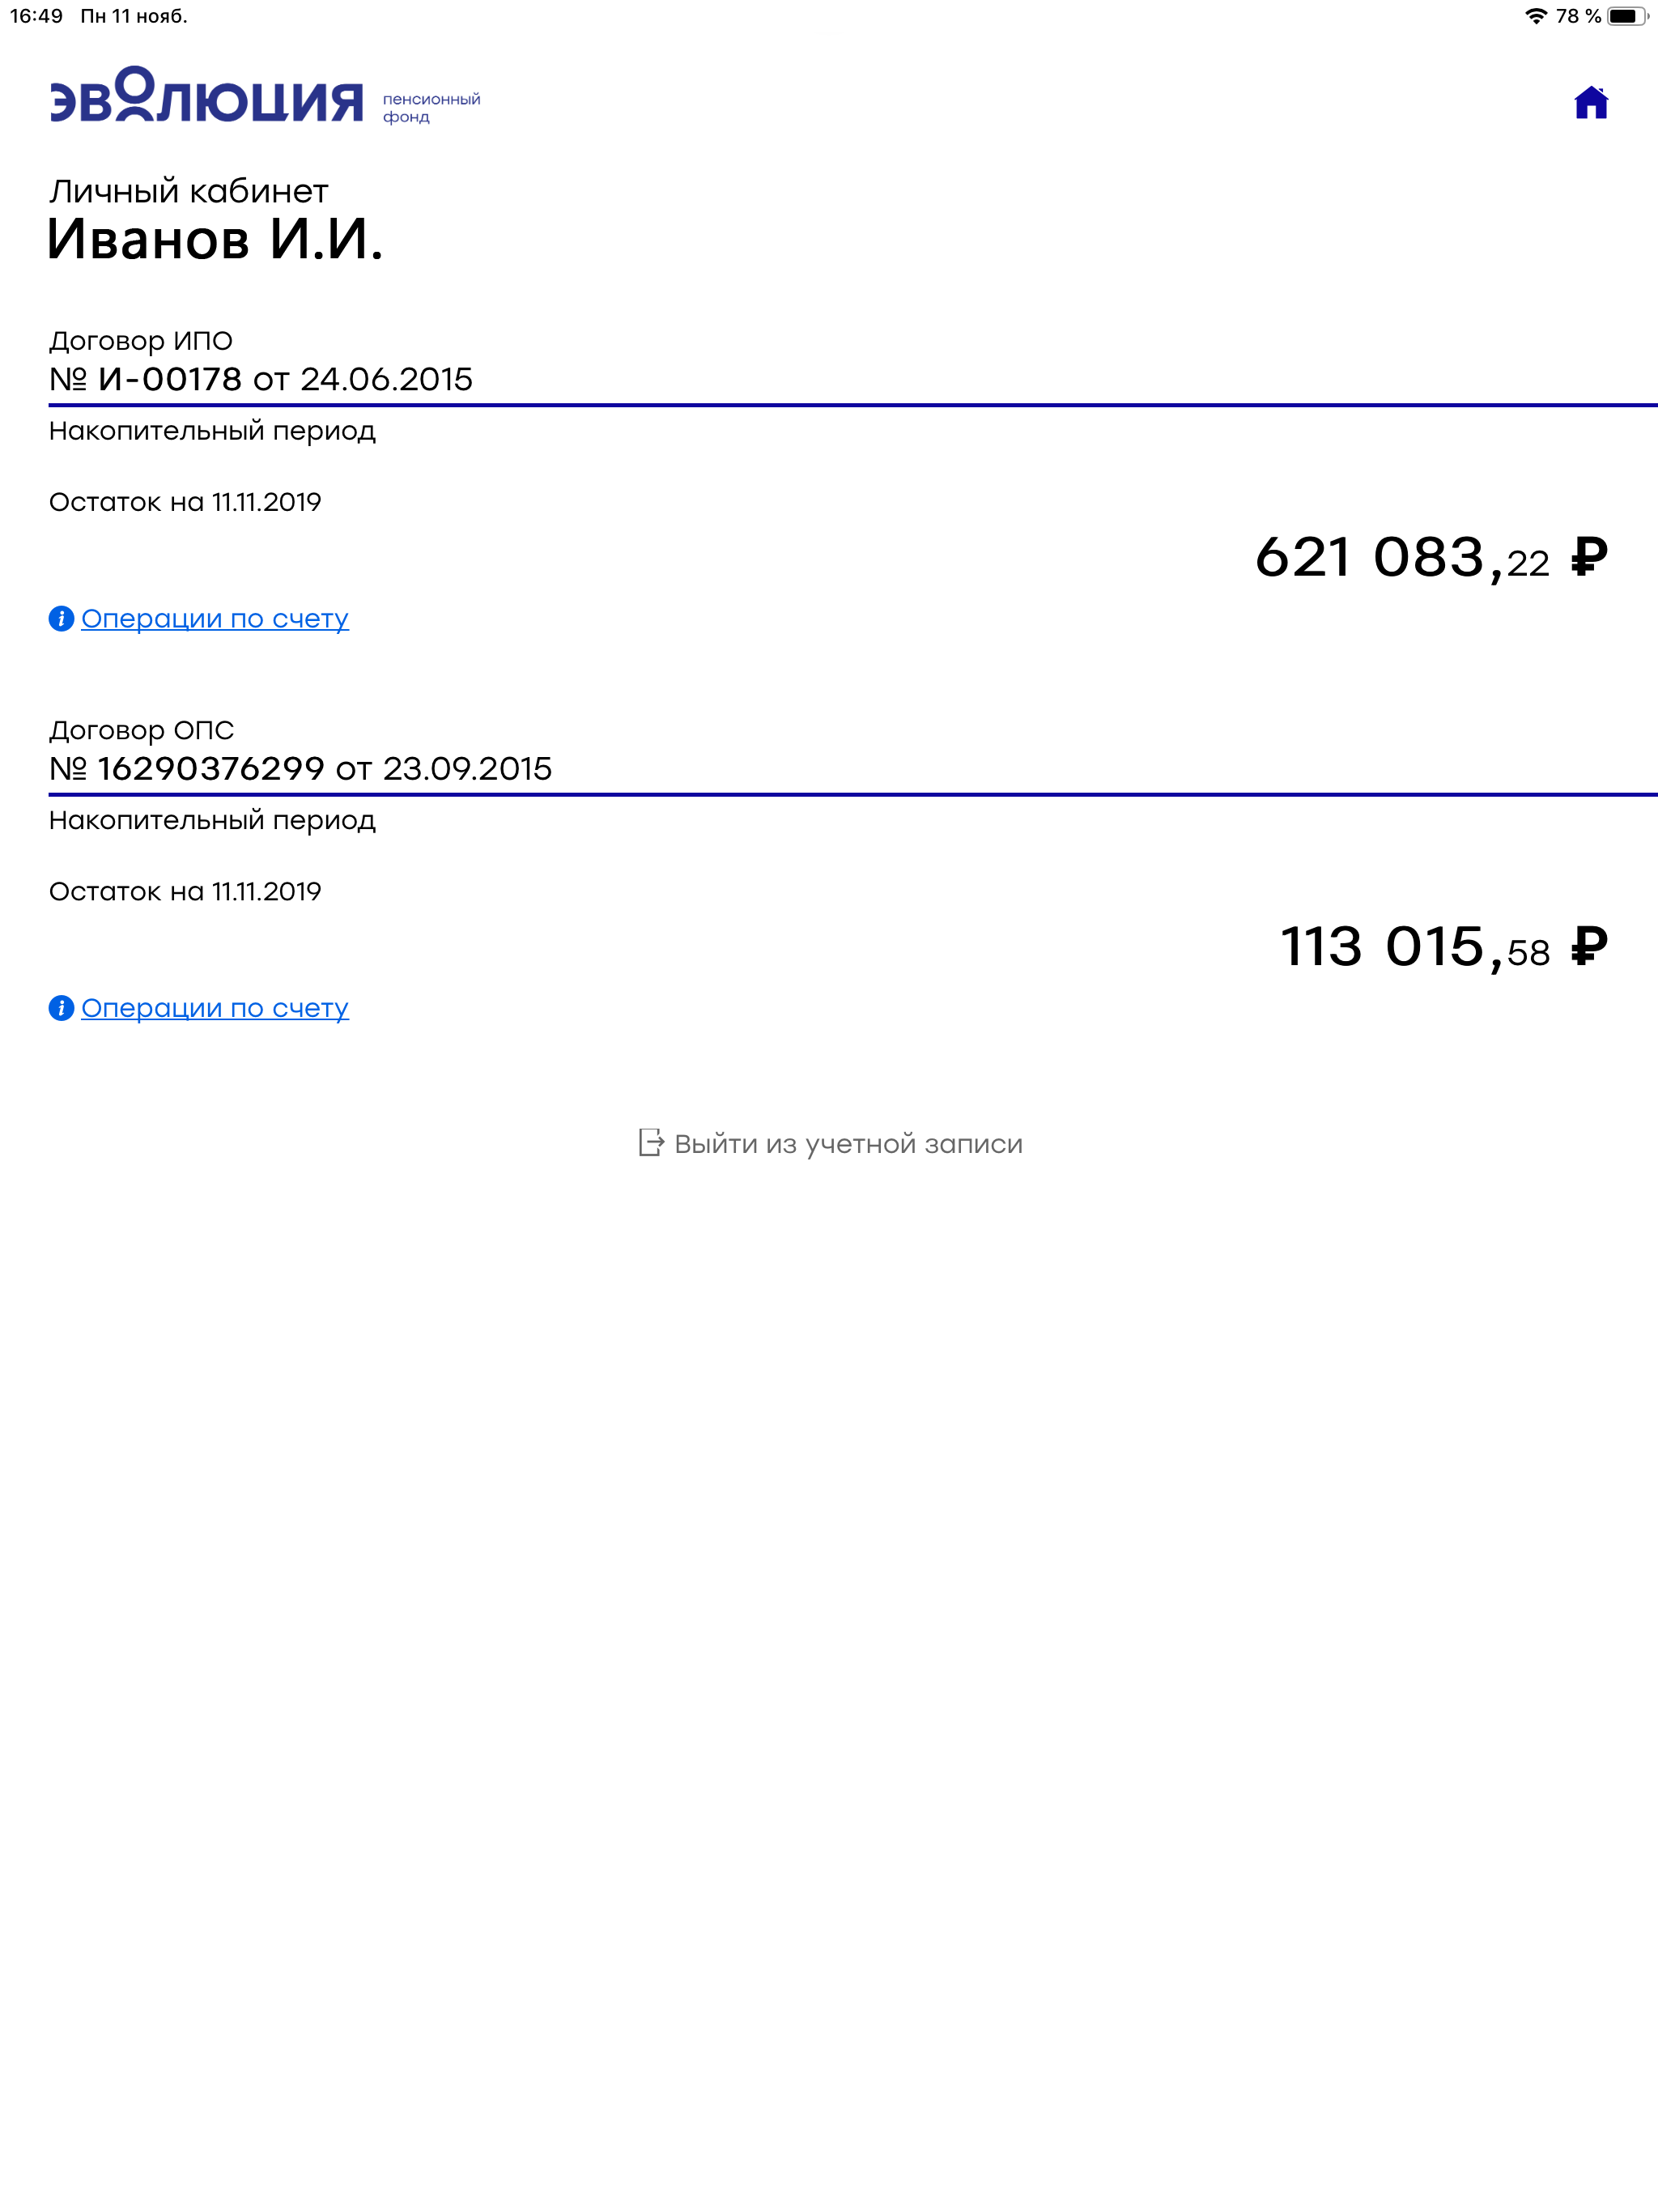Open Операции по счету for ОПС contract
Image resolution: width=1658 pixels, height=2212 pixels.
(214, 1008)
